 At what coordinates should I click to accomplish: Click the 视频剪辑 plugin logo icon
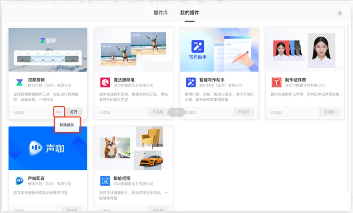[19, 82]
